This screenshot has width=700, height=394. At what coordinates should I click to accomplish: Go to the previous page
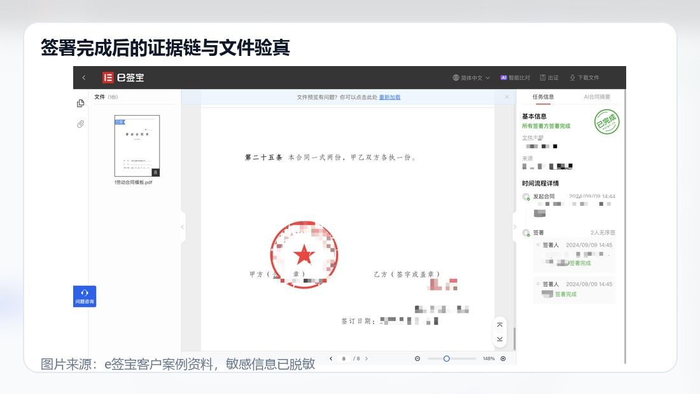331,358
